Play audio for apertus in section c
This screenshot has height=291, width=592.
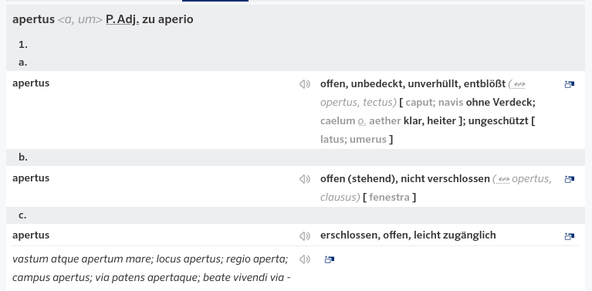pos(305,236)
